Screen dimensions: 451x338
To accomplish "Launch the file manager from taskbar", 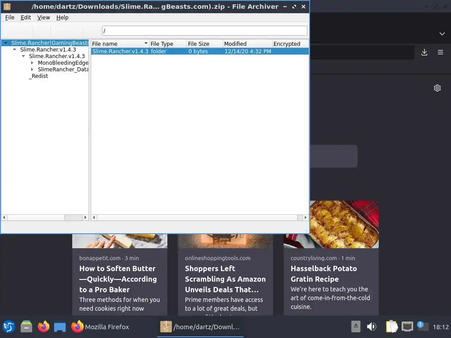I will click(26, 327).
